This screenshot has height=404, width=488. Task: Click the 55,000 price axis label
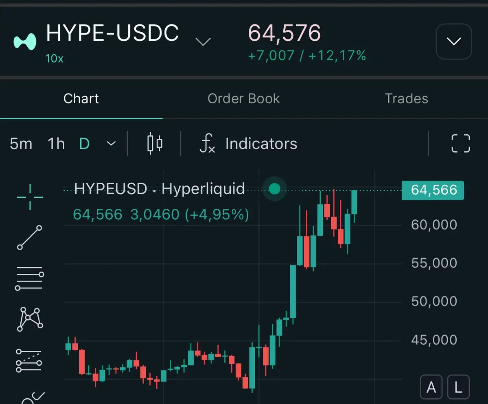click(x=434, y=263)
